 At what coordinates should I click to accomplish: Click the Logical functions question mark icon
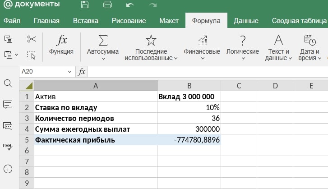(243, 40)
